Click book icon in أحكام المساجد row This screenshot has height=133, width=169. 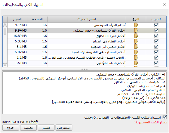tap(136, 52)
